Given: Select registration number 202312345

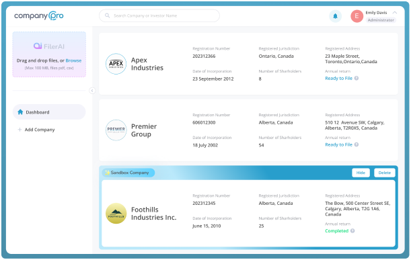Looking at the screenshot, I should point(204,203).
